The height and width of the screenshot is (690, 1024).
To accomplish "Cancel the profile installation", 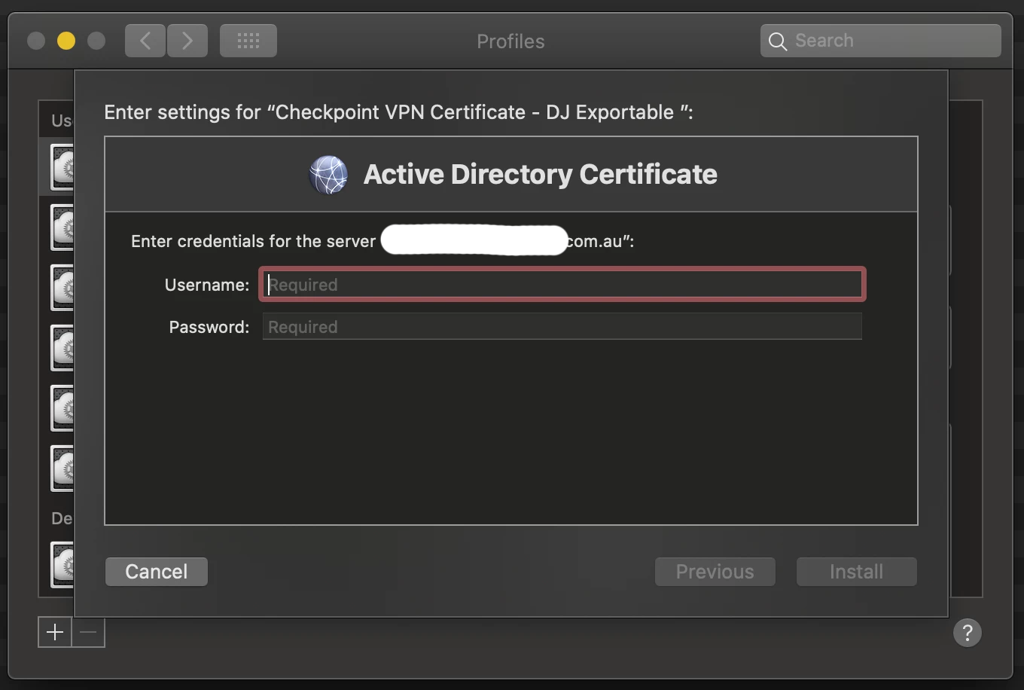I will click(x=157, y=572).
